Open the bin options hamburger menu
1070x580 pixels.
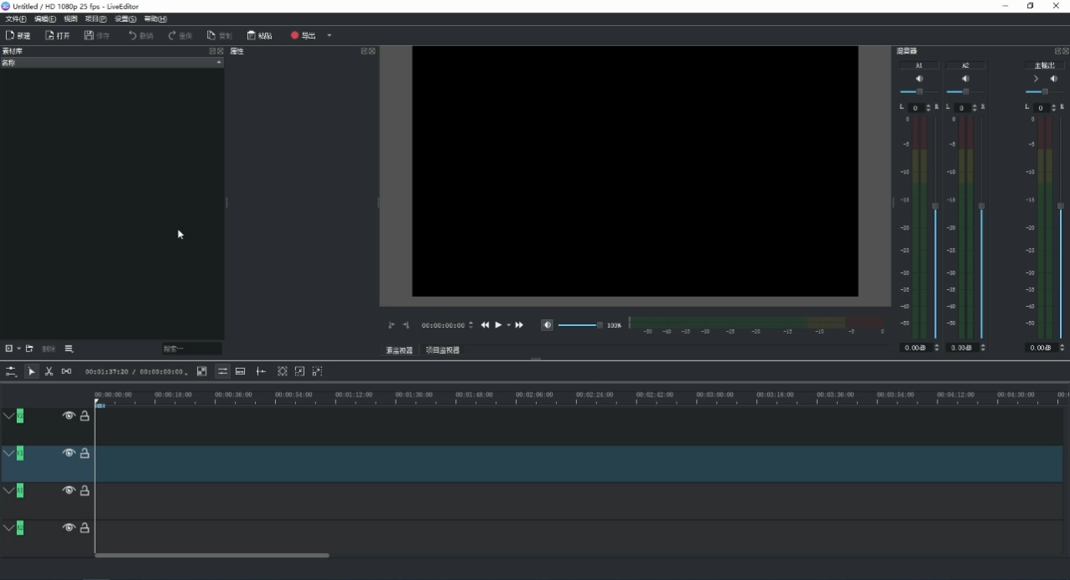point(69,349)
